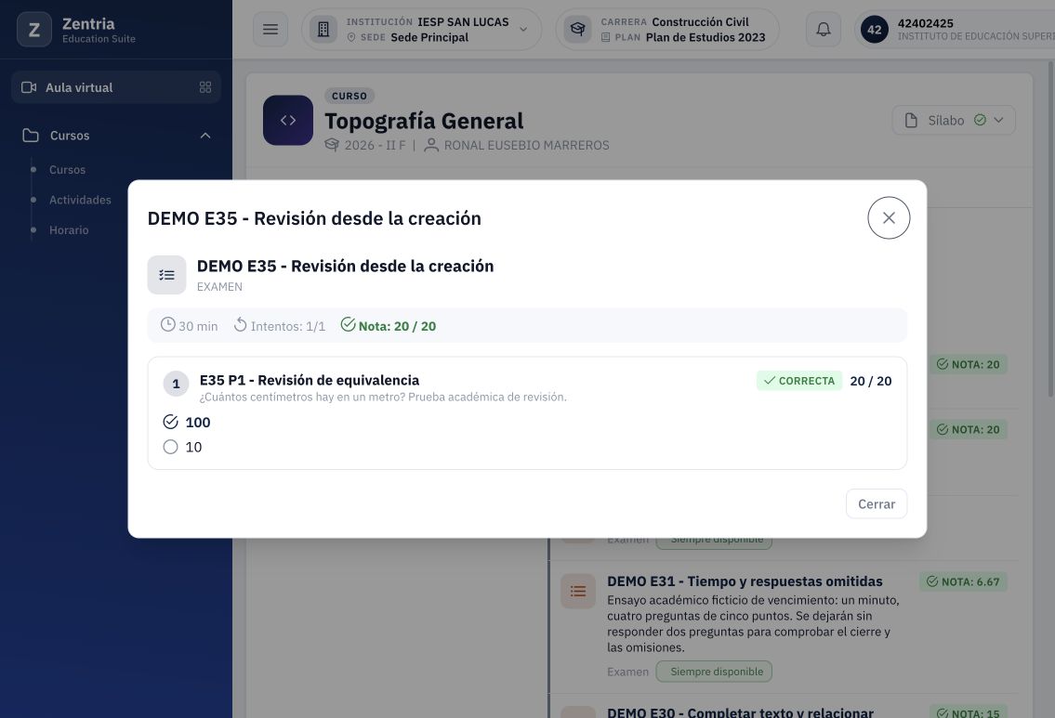
Task: Click the NOTA: 15 badge
Action: click(968, 713)
